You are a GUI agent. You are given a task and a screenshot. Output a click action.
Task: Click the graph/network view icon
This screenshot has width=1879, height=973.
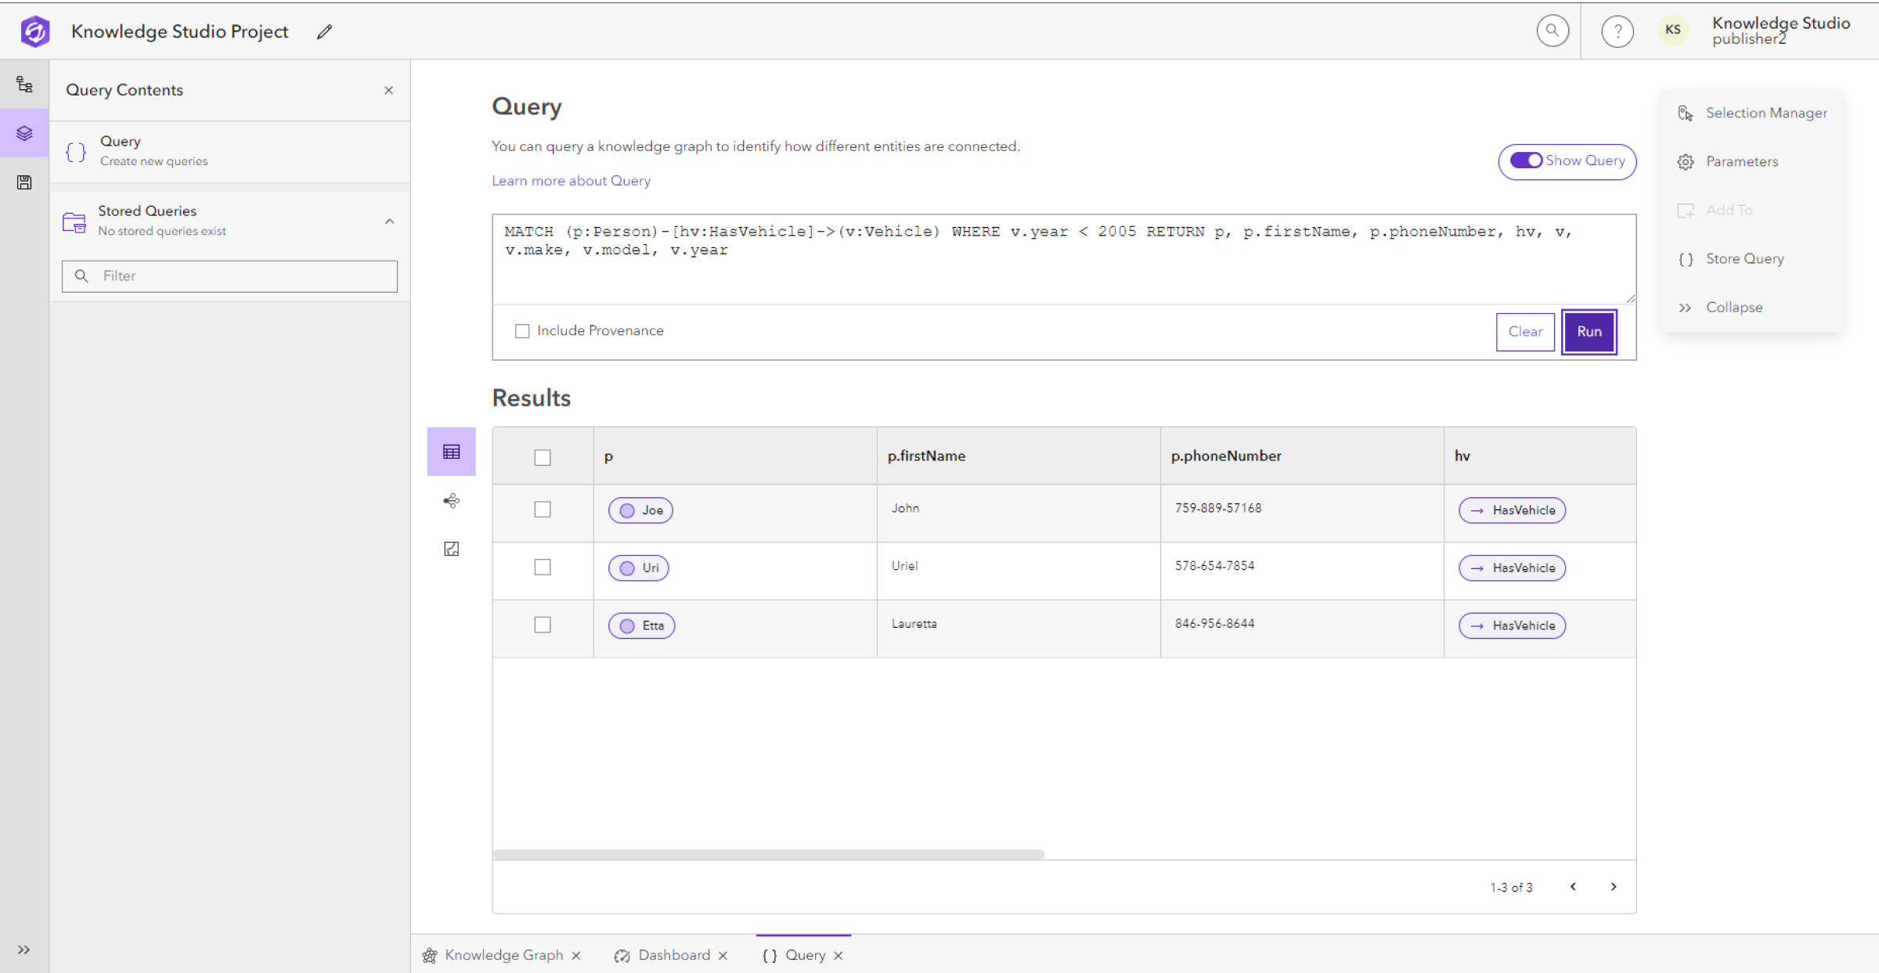pos(452,500)
